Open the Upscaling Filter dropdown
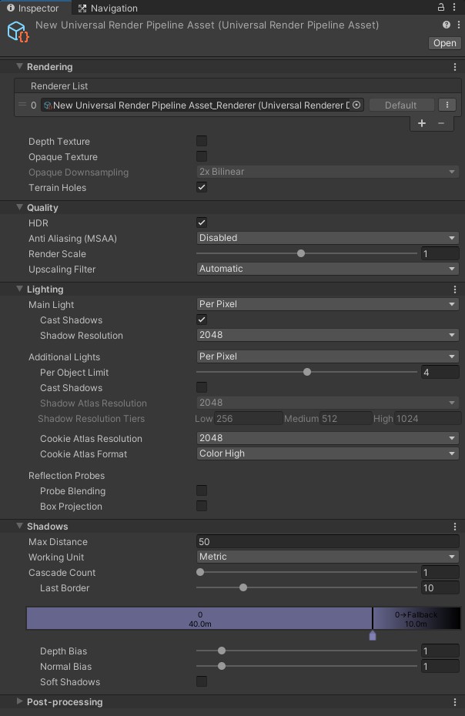Screen dimensions: 465x716 328,269
